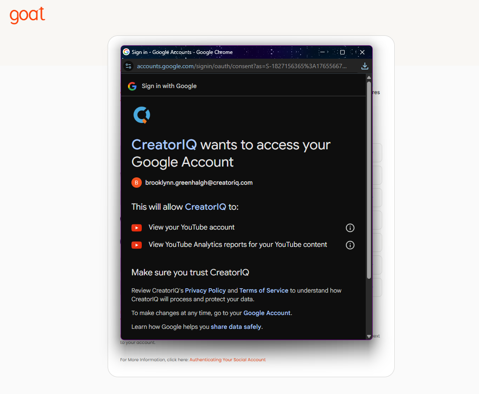
Task: Show info for View your YouTube account
Action: [x=350, y=228]
